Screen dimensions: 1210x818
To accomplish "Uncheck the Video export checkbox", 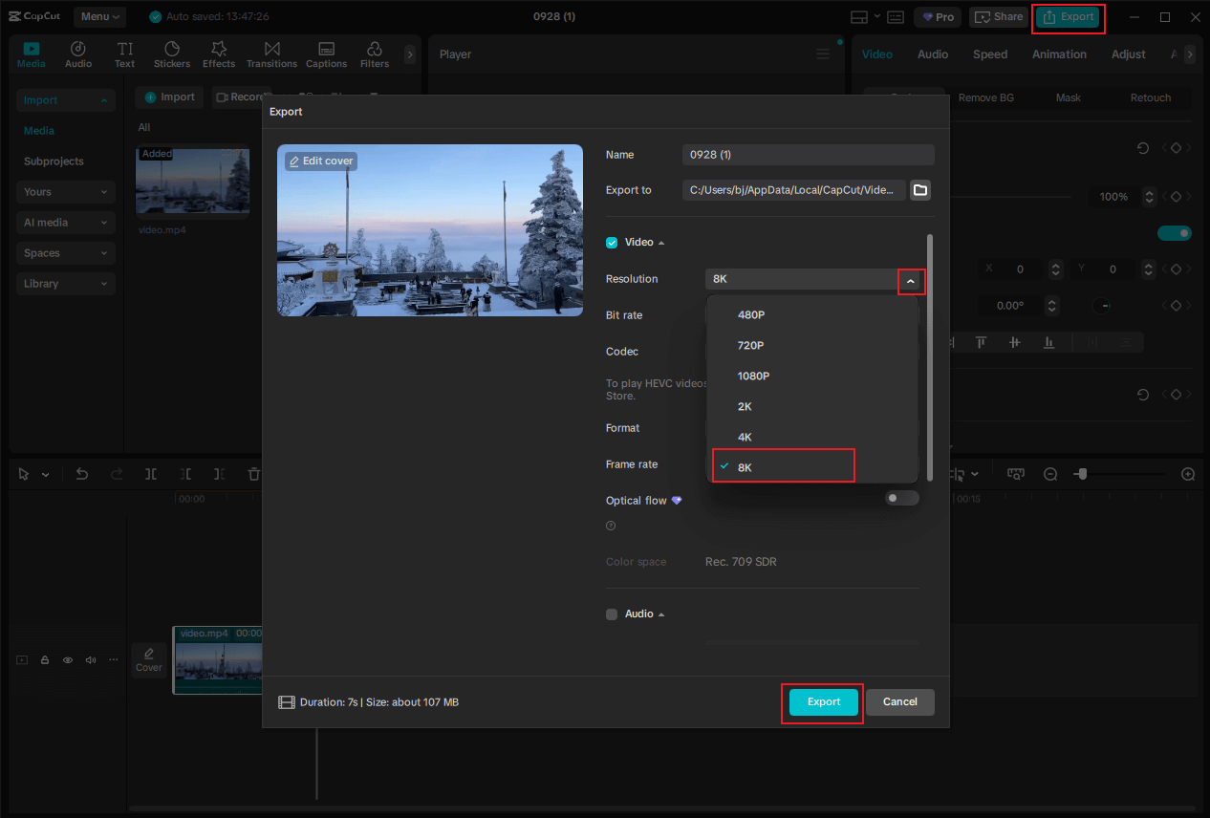I will (612, 243).
